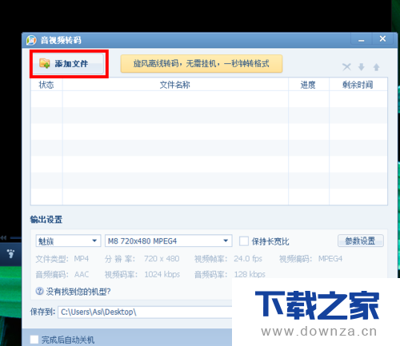This screenshot has height=346, width=400.
Task: Click the 没有找到您的机型? link
Action: click(x=78, y=292)
